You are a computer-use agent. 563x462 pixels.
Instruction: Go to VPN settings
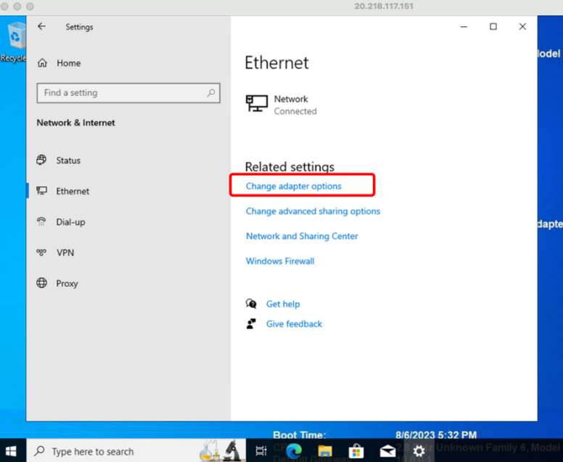coord(65,253)
